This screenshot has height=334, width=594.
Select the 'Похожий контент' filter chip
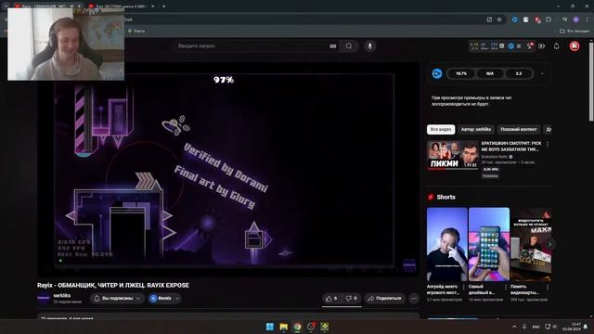click(519, 130)
